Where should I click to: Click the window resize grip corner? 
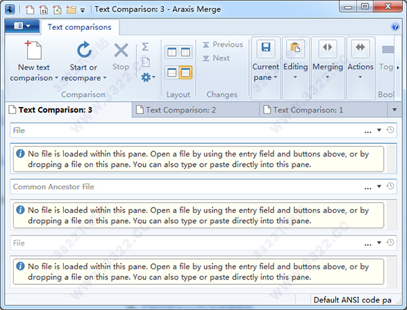(x=398, y=301)
